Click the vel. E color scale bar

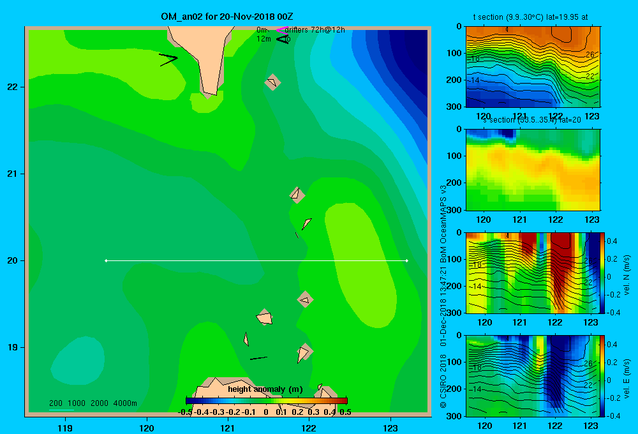[x=603, y=376]
